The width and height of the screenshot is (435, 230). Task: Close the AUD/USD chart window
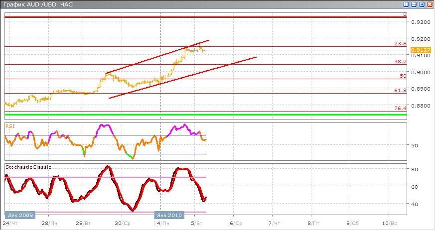(x=430, y=4)
